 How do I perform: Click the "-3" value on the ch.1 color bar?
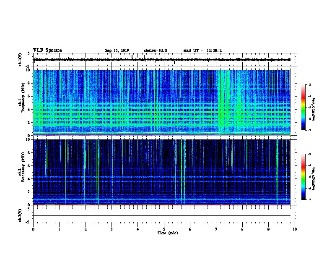pyautogui.click(x=309, y=85)
